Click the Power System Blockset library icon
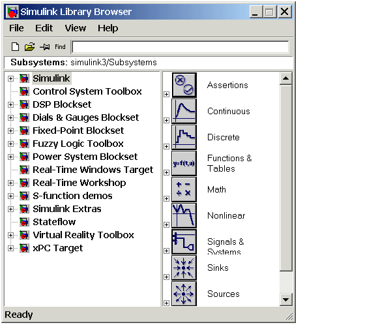The height and width of the screenshot is (325, 378). pyautogui.click(x=25, y=157)
